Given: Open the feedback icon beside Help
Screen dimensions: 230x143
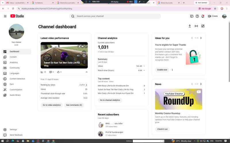Looking at the screenshot, I should [x=191, y=16].
